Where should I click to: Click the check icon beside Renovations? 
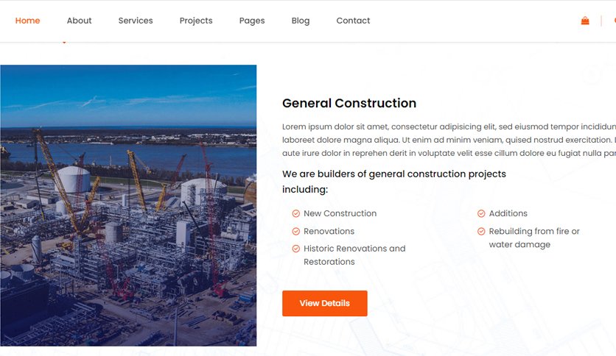[x=295, y=232]
